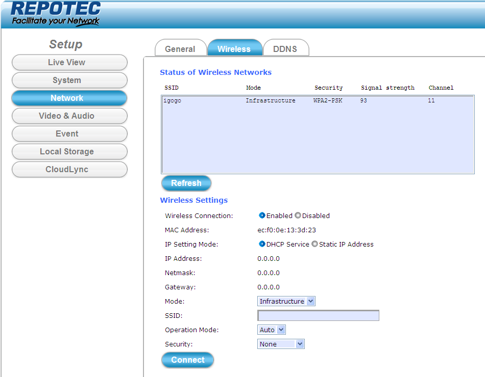Select the Network menu item

[x=69, y=98]
